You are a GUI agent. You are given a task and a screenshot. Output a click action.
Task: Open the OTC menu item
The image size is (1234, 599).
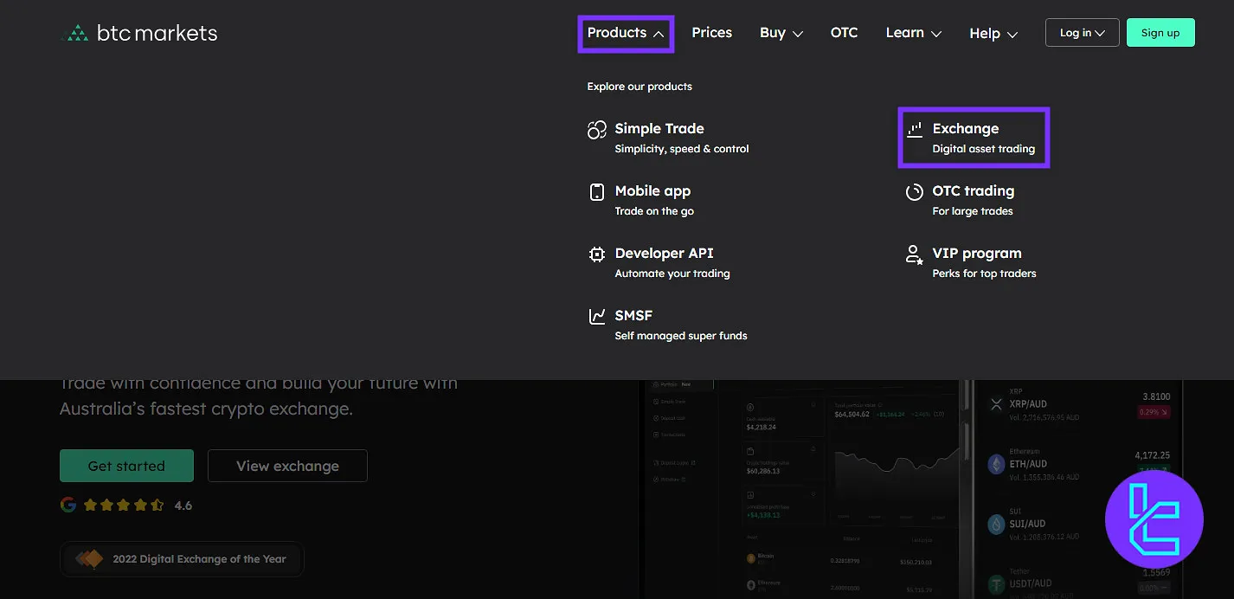click(x=844, y=32)
